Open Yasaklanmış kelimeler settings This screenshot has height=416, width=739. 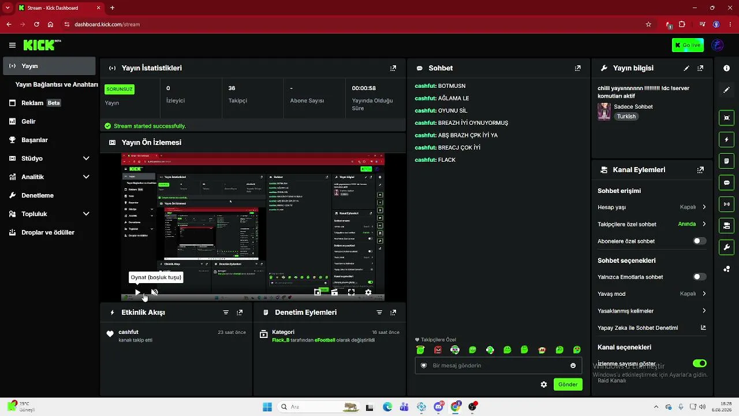click(x=652, y=311)
